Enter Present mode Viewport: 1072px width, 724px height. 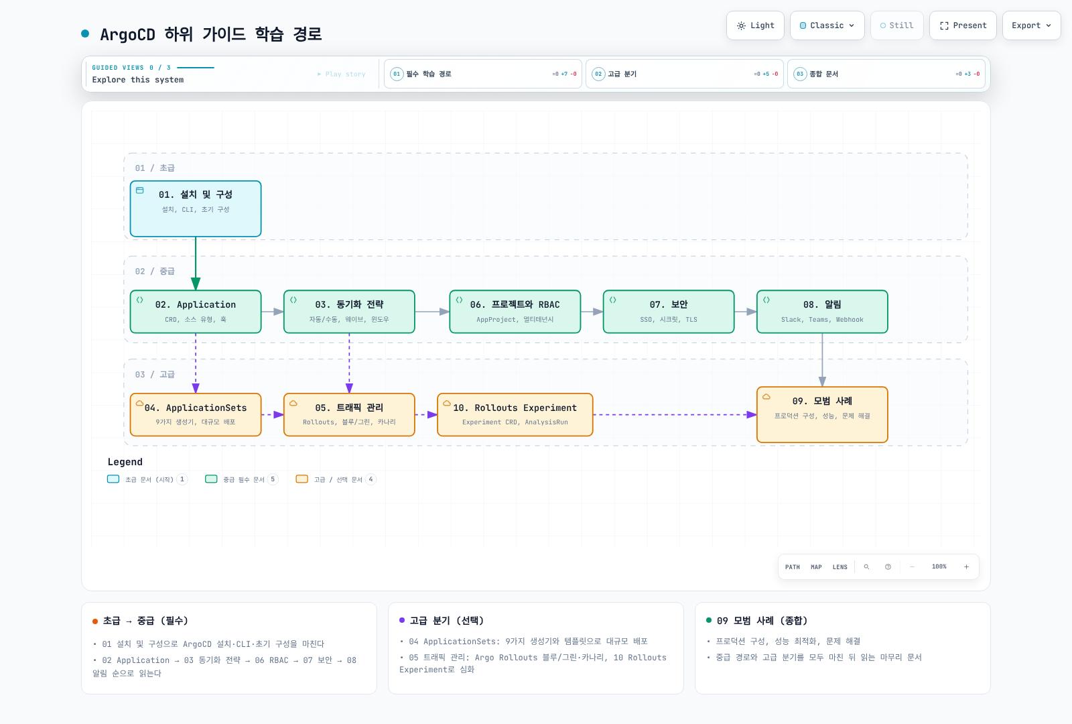(x=963, y=25)
